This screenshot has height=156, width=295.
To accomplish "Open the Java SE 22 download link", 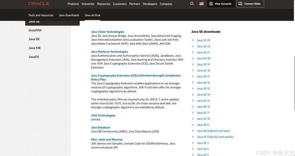I will (204, 46).
